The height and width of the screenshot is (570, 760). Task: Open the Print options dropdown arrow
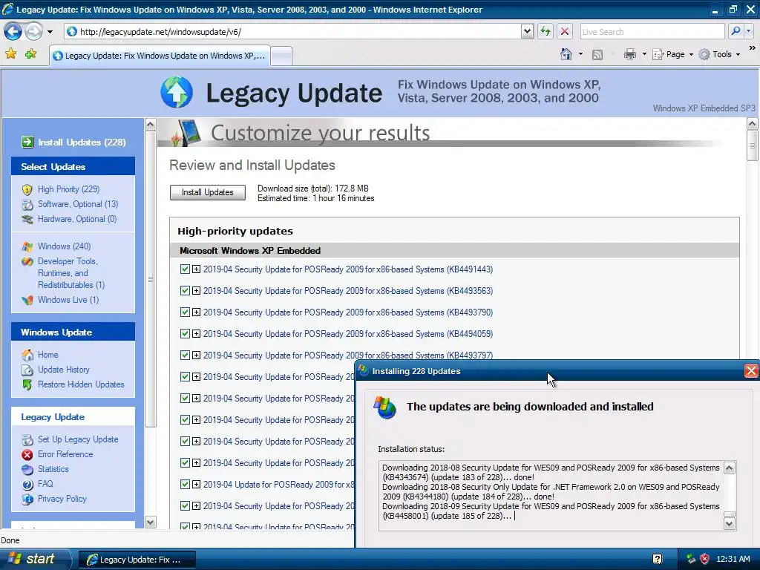coord(644,54)
